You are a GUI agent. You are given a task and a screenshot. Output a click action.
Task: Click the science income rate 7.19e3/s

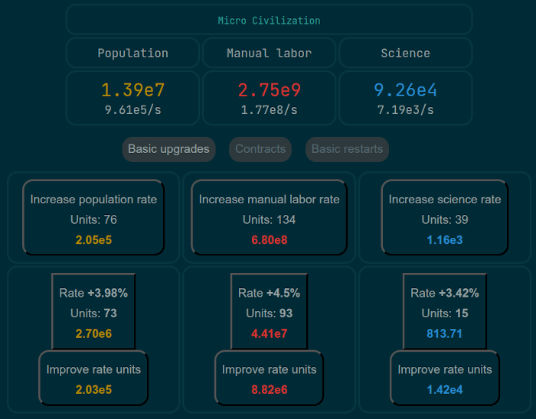pyautogui.click(x=405, y=110)
